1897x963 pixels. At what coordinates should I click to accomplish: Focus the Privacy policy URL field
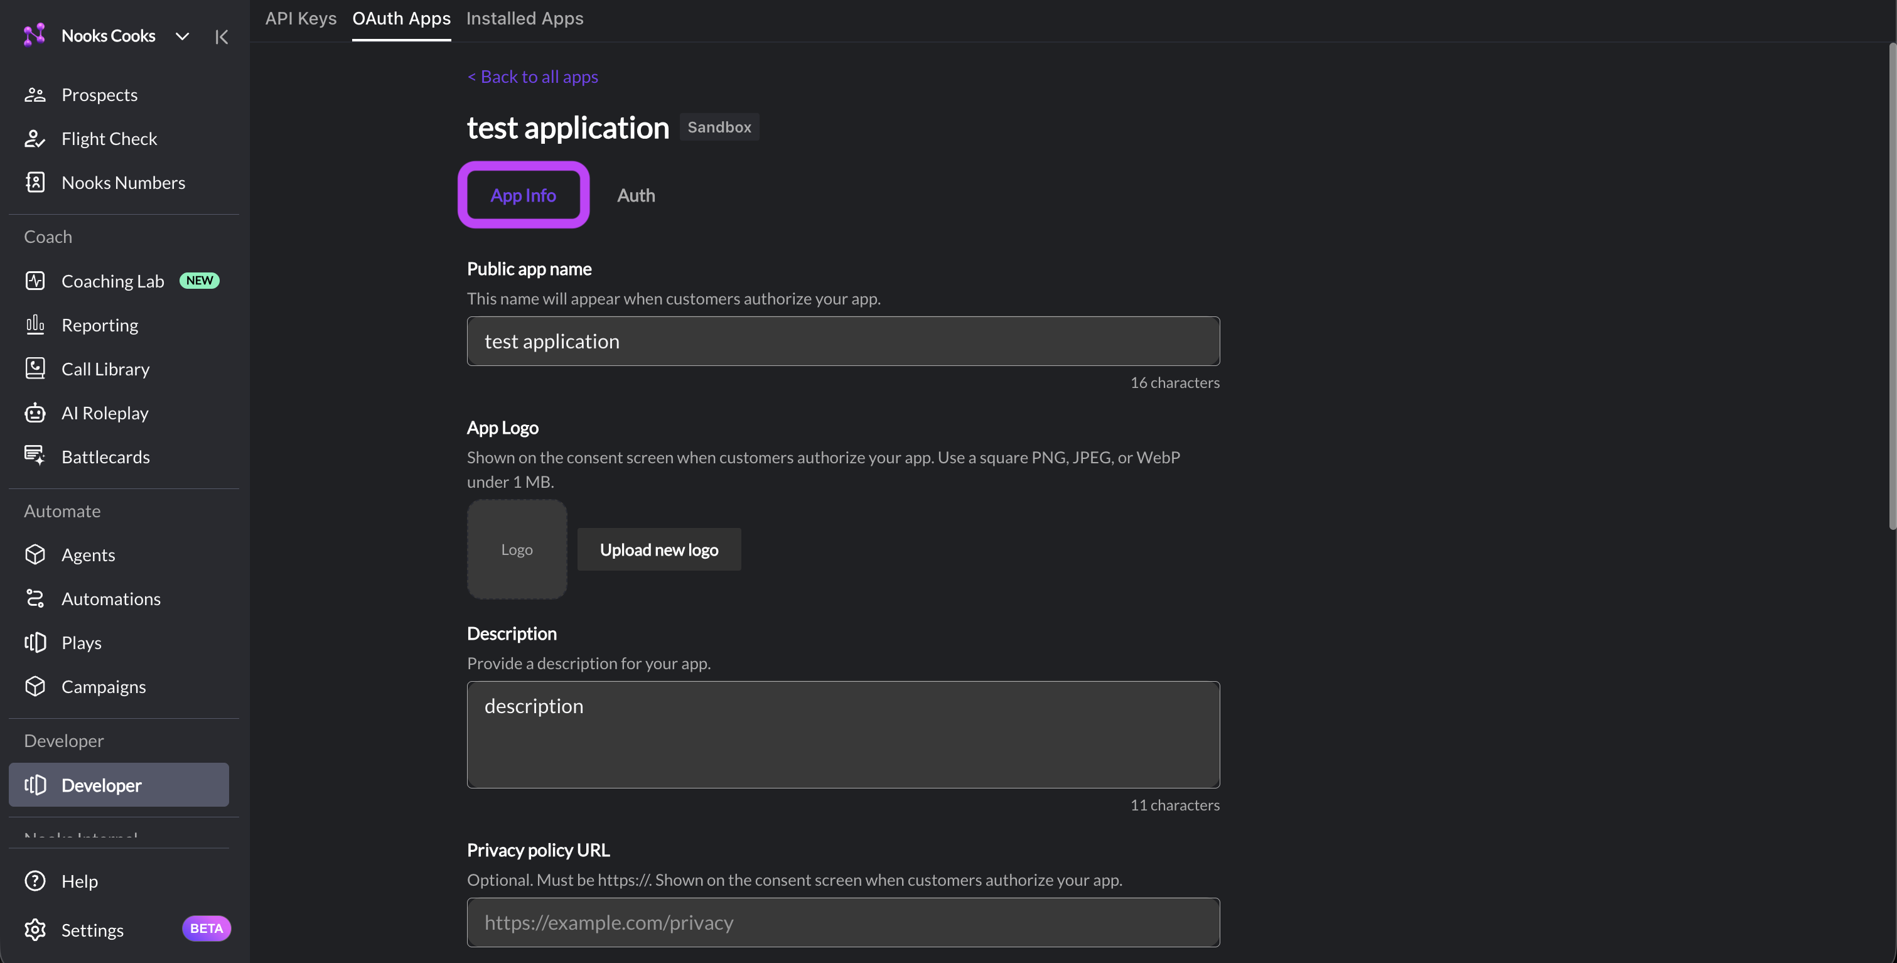pos(843,922)
